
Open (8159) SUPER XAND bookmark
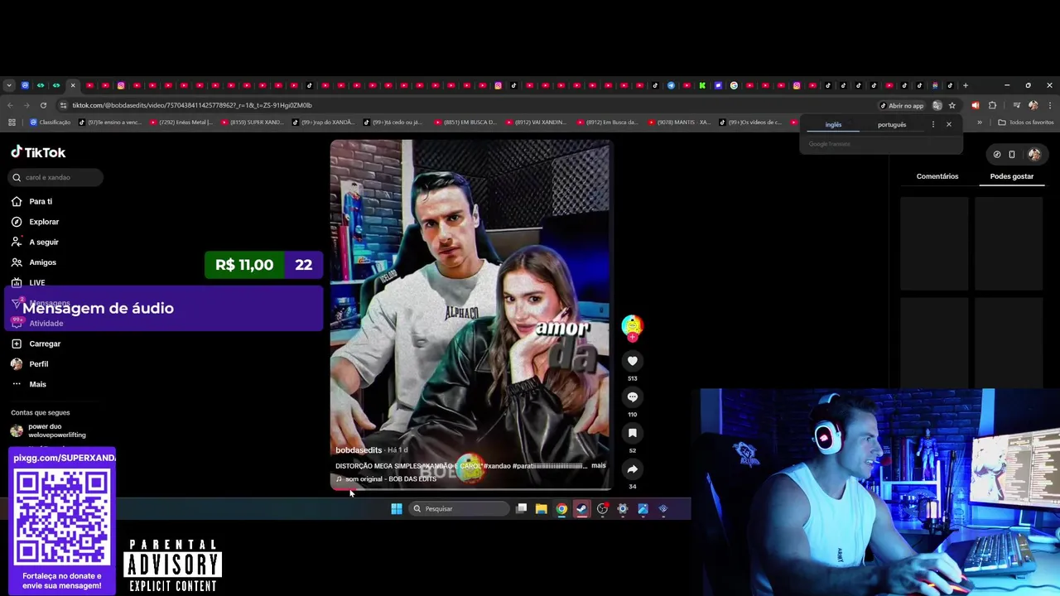point(253,123)
